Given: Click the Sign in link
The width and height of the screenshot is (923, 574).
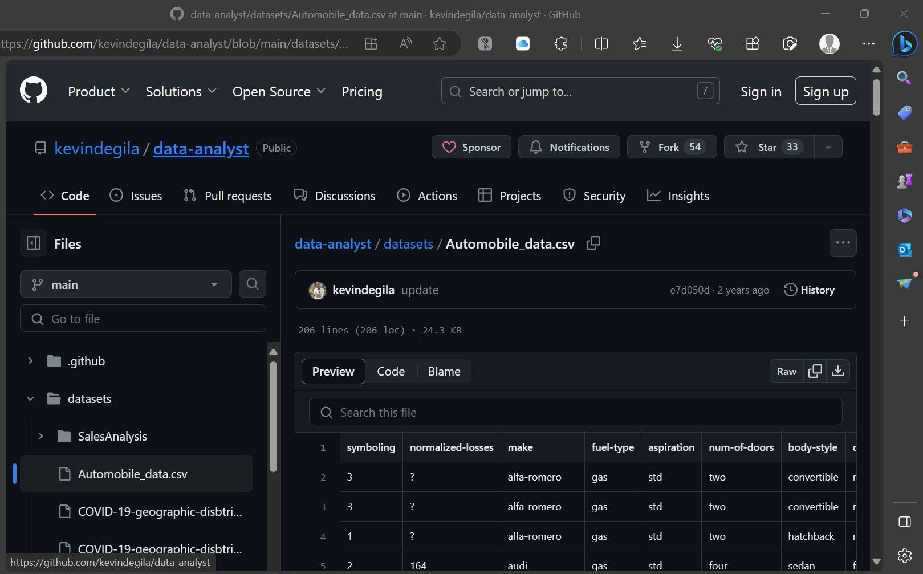Looking at the screenshot, I should pyautogui.click(x=761, y=91).
